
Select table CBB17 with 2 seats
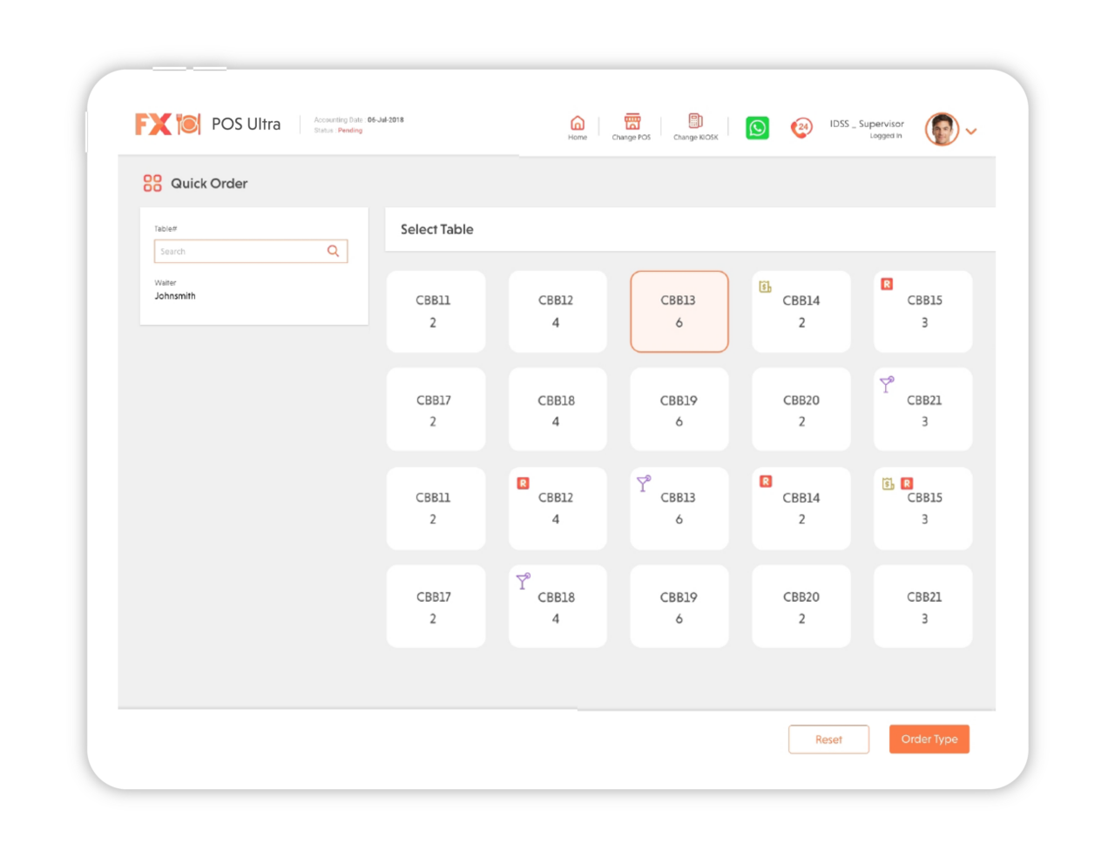(436, 409)
